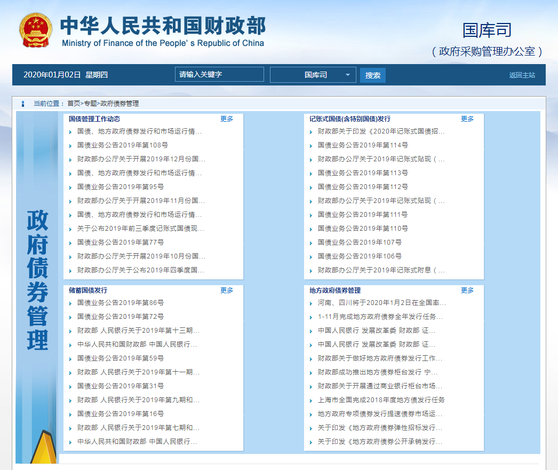Open 河南、四川将于2020年1月2日 article
This screenshot has height=470, width=558.
pyautogui.click(x=382, y=302)
